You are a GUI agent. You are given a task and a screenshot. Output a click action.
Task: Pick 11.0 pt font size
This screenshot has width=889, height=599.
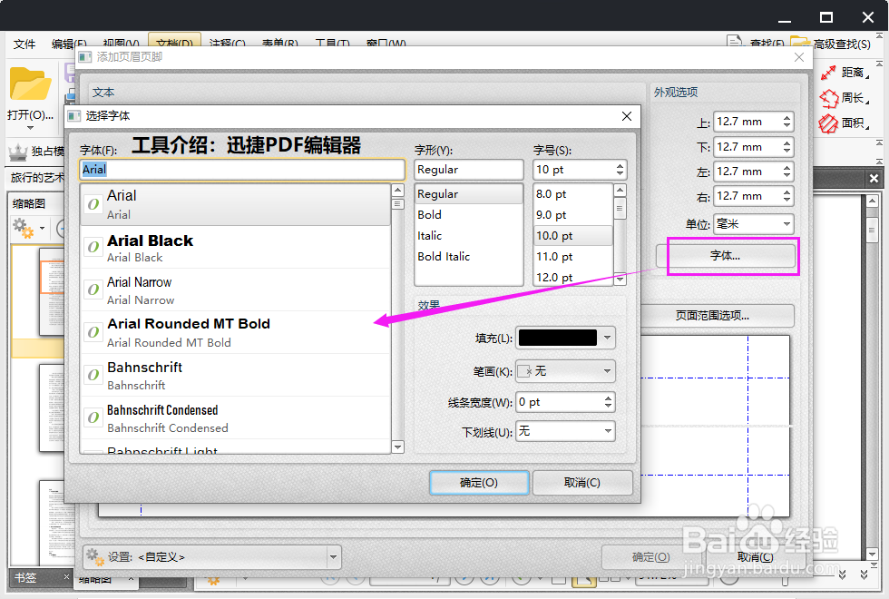coord(572,257)
